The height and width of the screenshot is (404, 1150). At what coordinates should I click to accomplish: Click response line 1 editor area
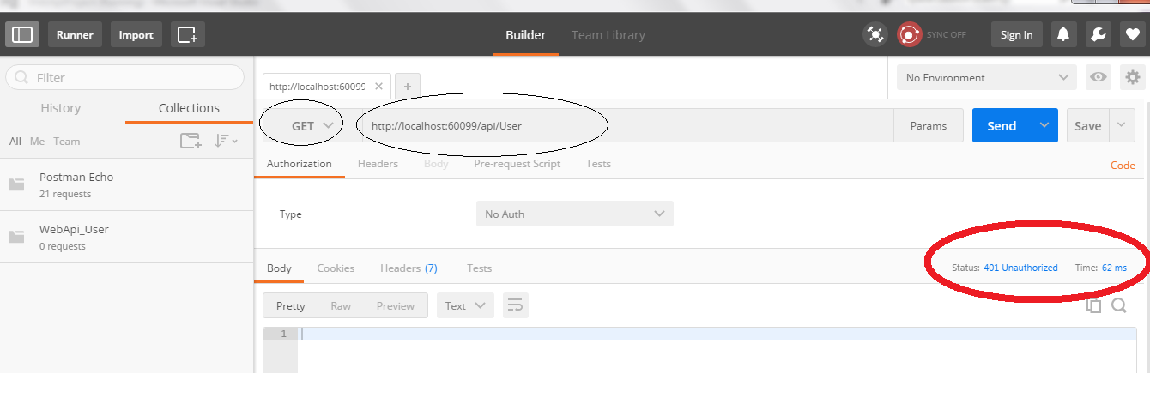(717, 333)
